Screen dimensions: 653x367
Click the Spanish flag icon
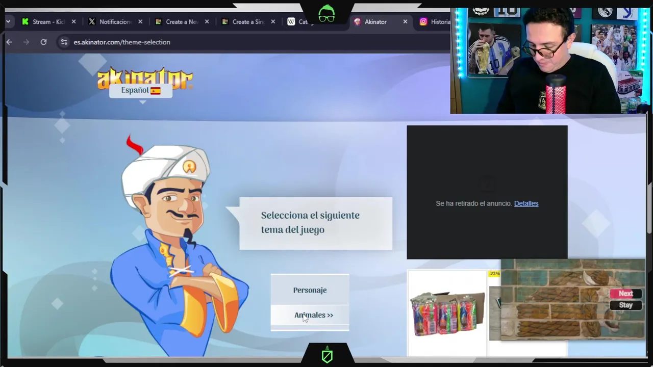156,91
